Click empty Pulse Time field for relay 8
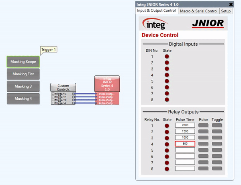This screenshot has width=241, height=185. (x=185, y=168)
